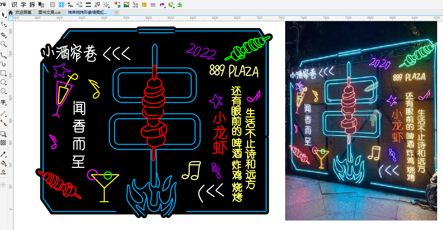Select the Shape edit tool
Screen dimensions: 443x230
pos(3,24)
